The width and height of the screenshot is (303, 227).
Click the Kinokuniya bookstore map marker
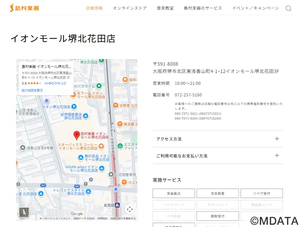[86, 116]
